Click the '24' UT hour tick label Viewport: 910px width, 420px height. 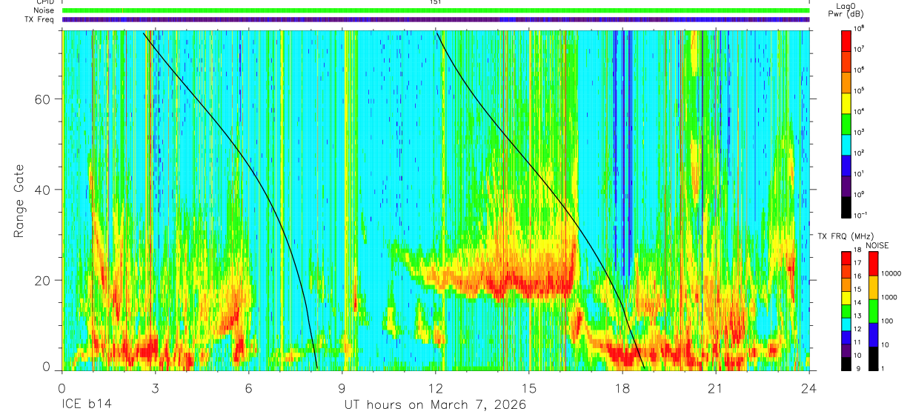click(x=809, y=387)
